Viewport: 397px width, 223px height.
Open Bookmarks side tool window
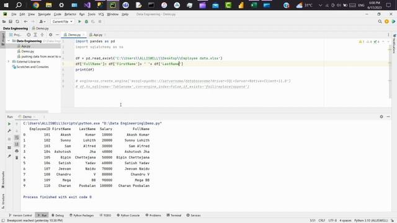click(3, 180)
